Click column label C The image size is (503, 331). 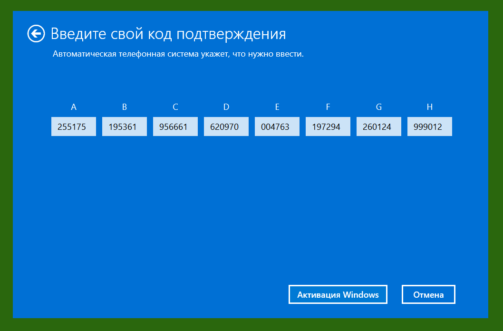tap(175, 107)
